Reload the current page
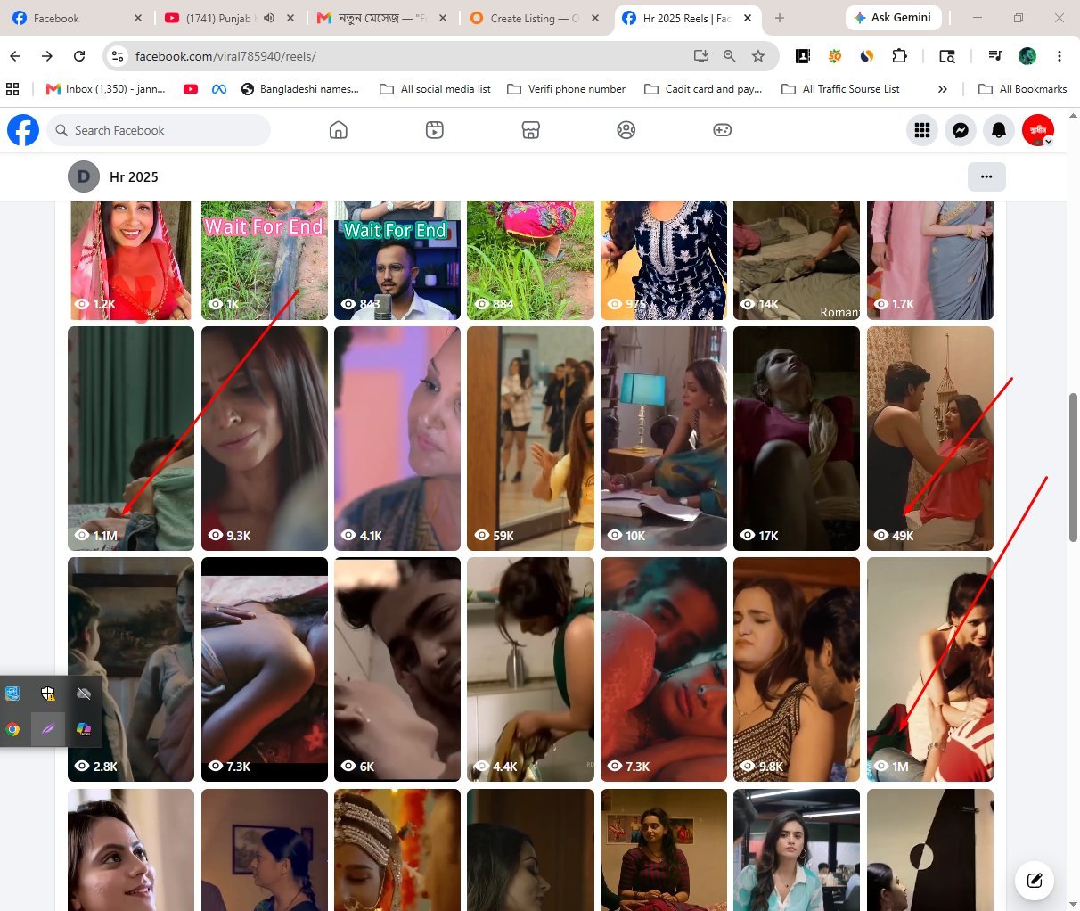The width and height of the screenshot is (1080, 911). [x=79, y=56]
